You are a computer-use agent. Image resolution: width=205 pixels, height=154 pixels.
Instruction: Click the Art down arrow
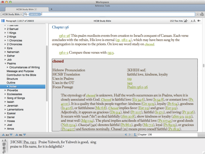pyautogui.click(x=12, y=135)
